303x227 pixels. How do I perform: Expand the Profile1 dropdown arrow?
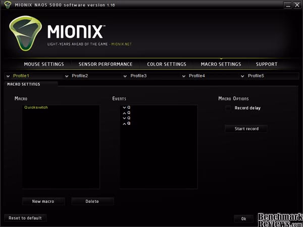[8, 76]
